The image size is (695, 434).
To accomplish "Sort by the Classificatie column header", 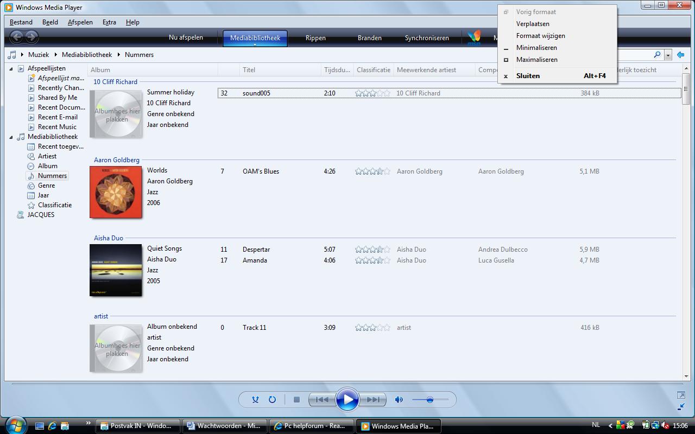I will 374,70.
